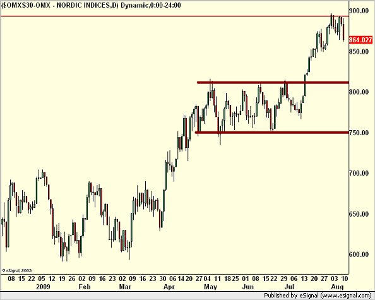Click the 900.00 price axis label
This screenshot has width=375, height=300.
click(x=359, y=11)
